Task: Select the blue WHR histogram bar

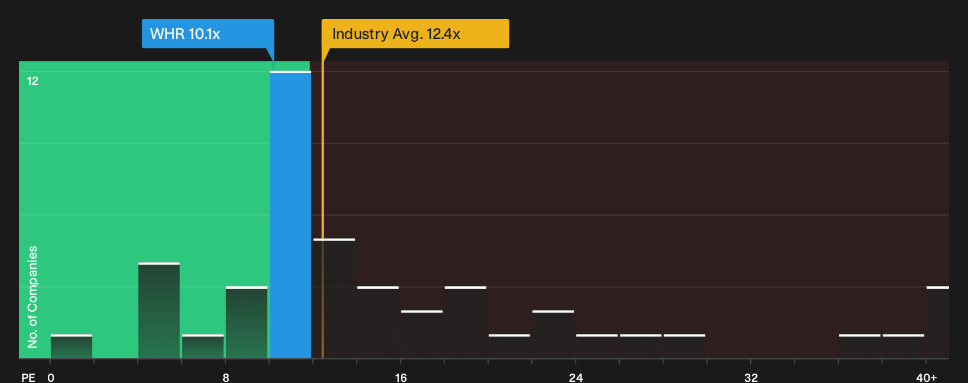Action: click(x=290, y=214)
